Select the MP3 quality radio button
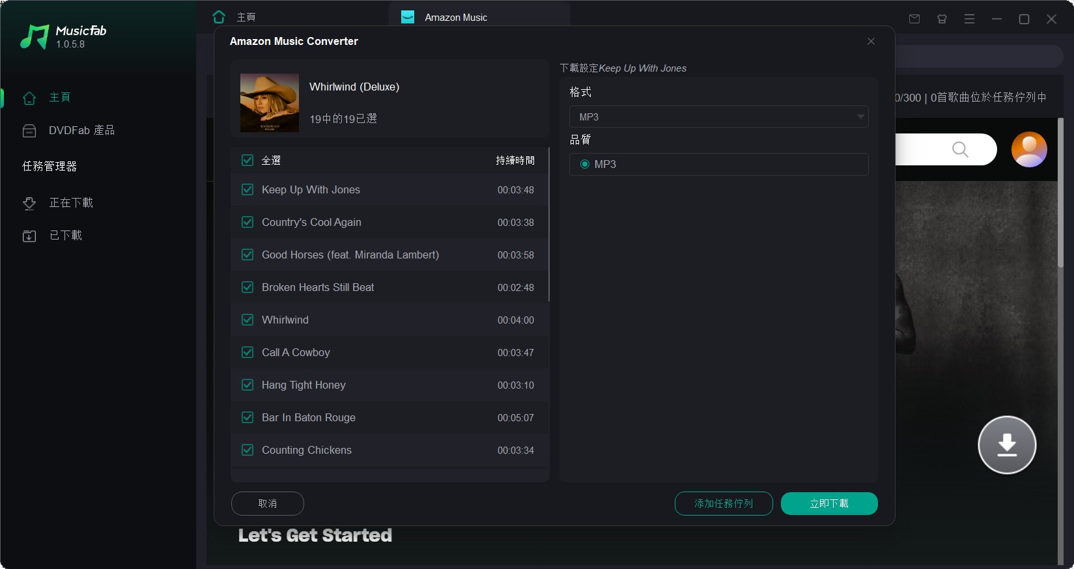The height and width of the screenshot is (569, 1074). tap(585, 164)
